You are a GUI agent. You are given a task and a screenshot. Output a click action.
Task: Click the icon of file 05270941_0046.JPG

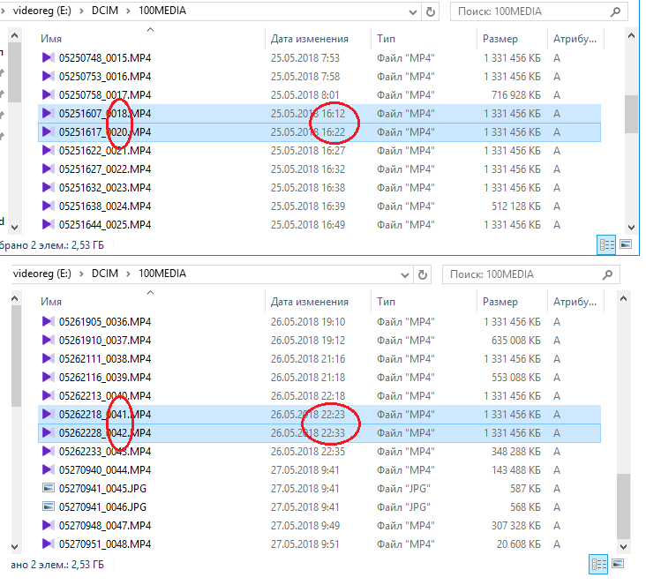coord(49,506)
